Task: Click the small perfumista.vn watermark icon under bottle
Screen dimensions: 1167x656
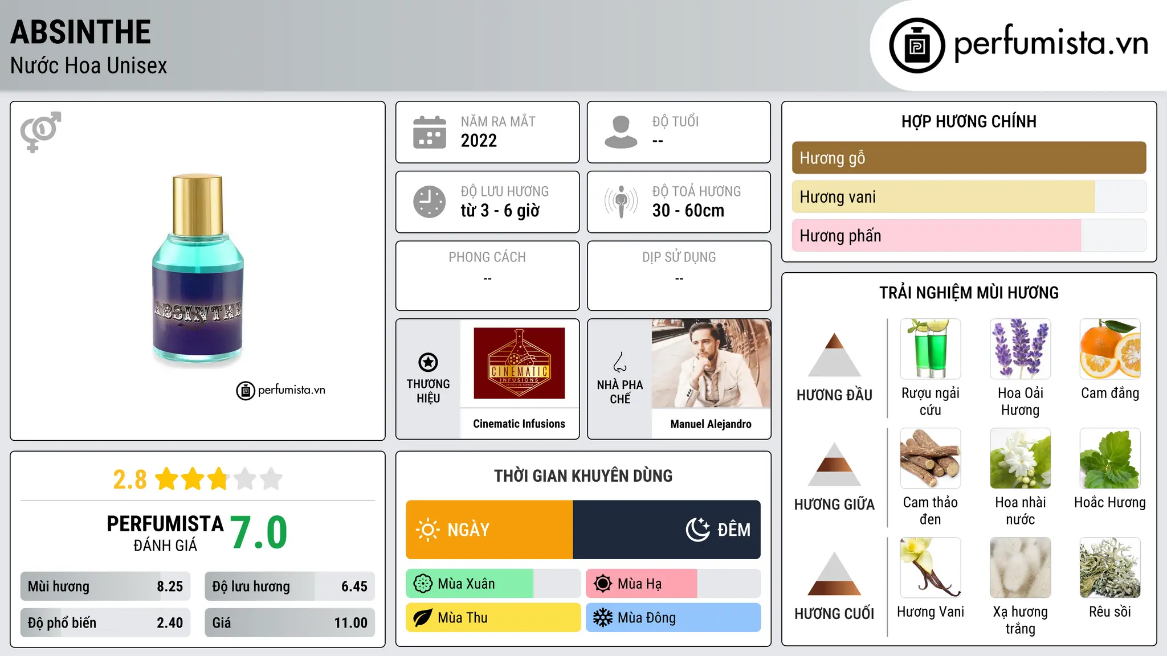Action: pos(246,391)
